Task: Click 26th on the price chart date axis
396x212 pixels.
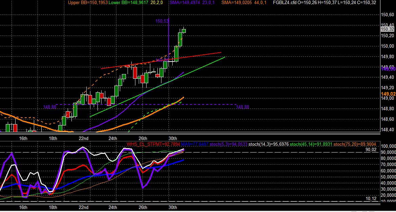Action: click(x=143, y=138)
